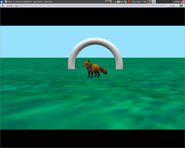This screenshot has width=185, height=148.
Task: Select the Alice workspace switcher icon
Action: 154,2
